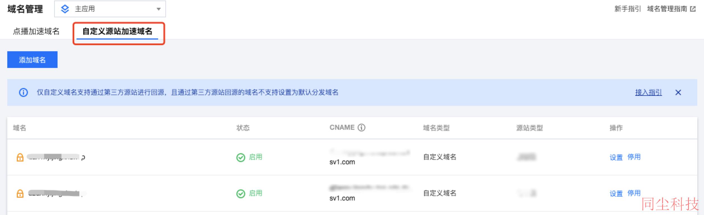Click lock icon of second domain row

[20, 194]
